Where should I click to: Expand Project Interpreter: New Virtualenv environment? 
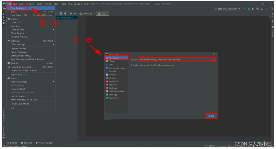point(132,65)
